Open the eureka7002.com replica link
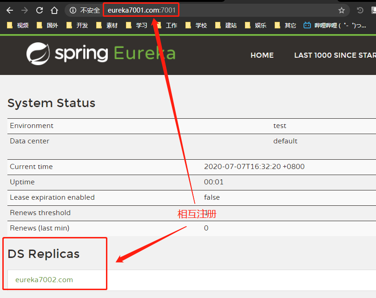Viewport: 376px width, 298px height. (x=44, y=279)
